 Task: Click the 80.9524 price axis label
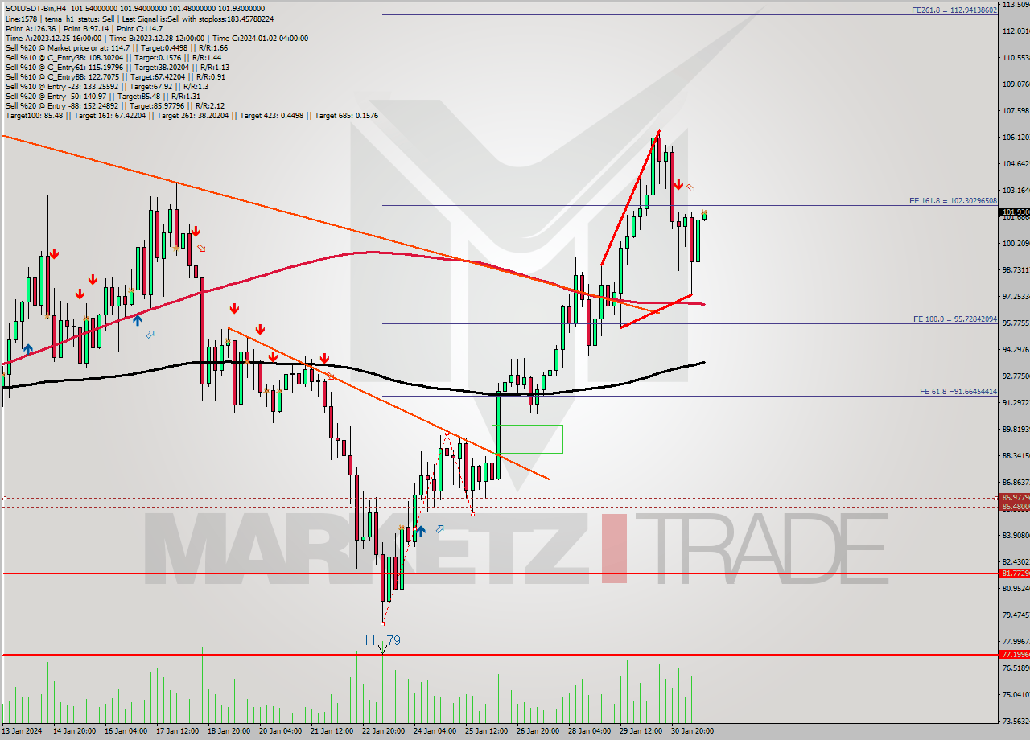(1015, 588)
